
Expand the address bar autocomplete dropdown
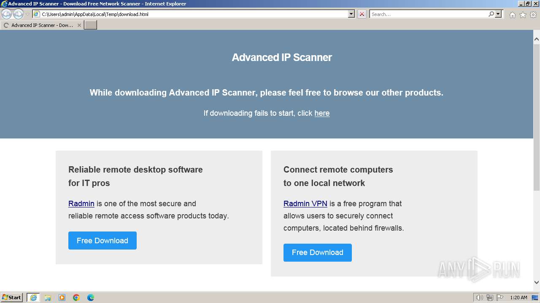pyautogui.click(x=351, y=14)
